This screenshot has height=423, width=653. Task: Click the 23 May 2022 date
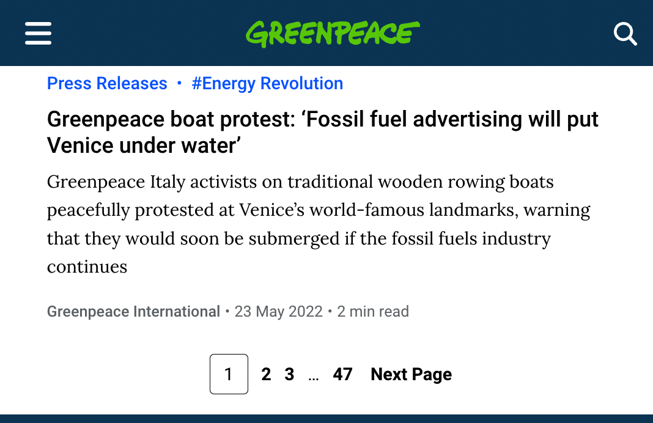[x=279, y=311]
